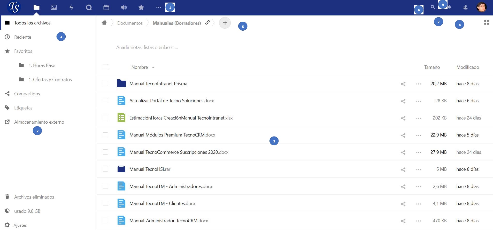
Task: Open the Contacts icon in header
Action: [x=465, y=7]
